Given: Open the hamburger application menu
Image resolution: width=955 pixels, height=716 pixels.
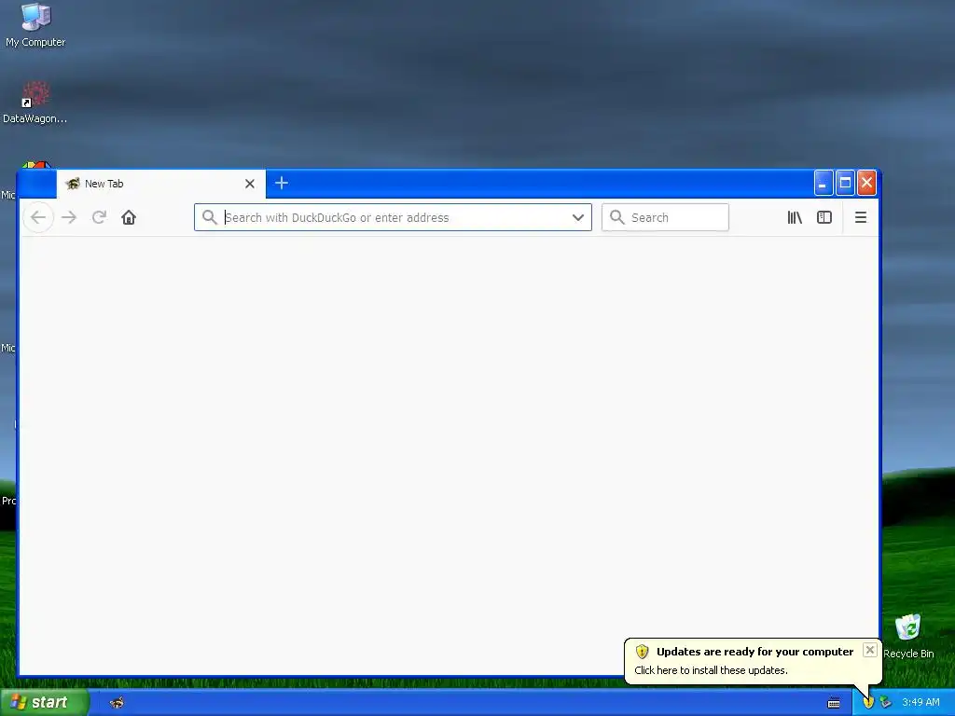Looking at the screenshot, I should click(861, 217).
